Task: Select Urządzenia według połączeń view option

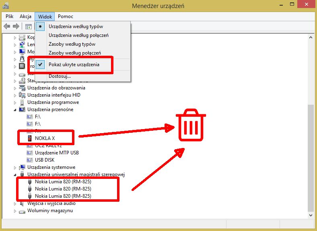Action: pos(78,35)
